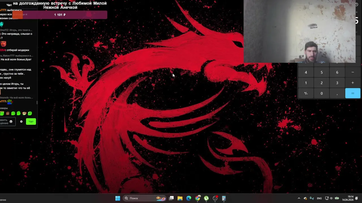The image size is (362, 203).
Task: Click the teal emote near the top of chat
Action: pos(2,25)
